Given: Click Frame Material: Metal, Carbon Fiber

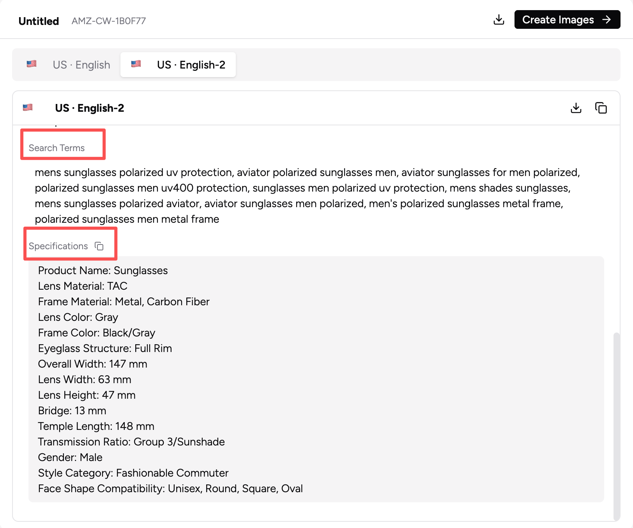Looking at the screenshot, I should (124, 302).
